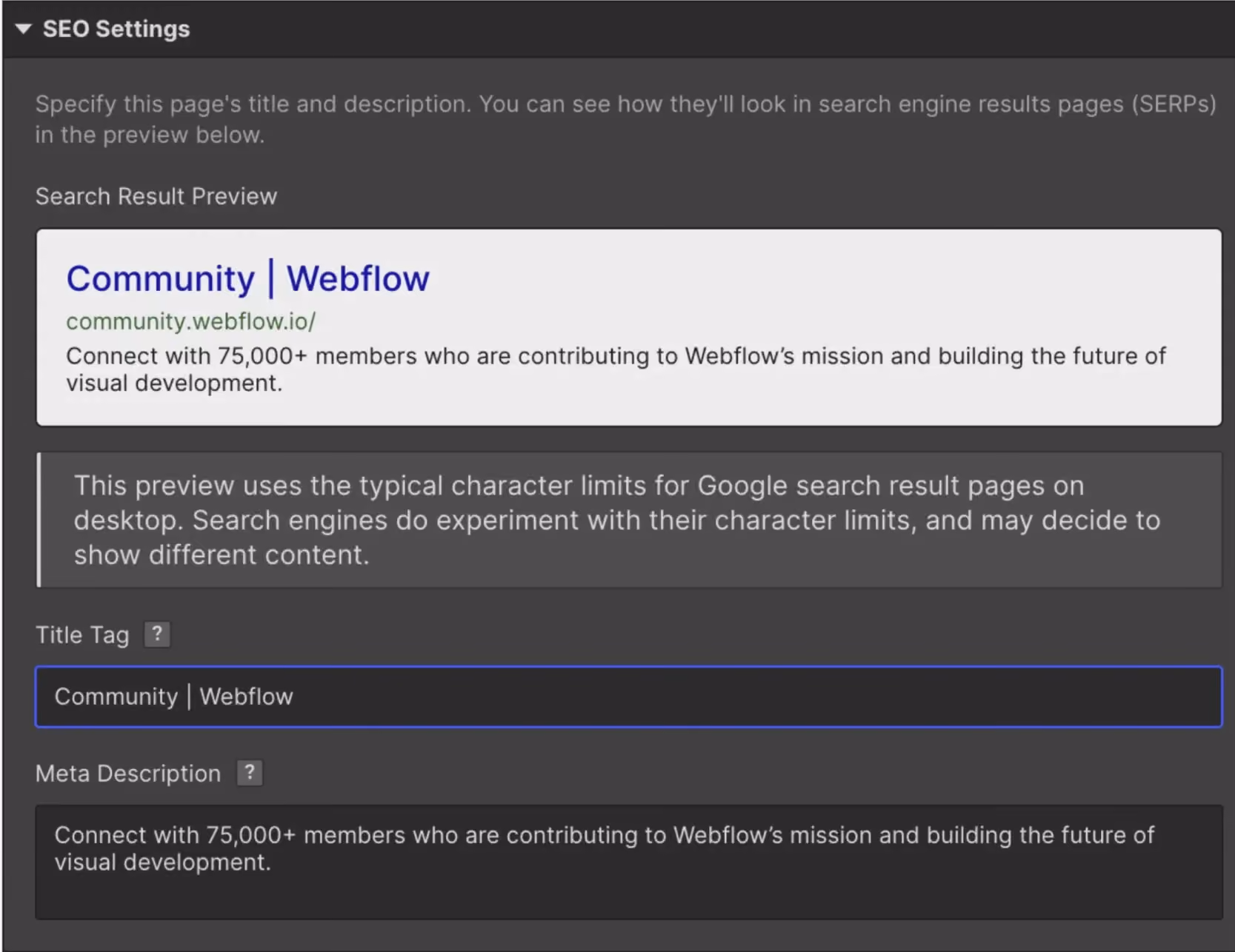The height and width of the screenshot is (952, 1235).
Task: Click the 'Specify this page's title' instructions
Action: point(625,119)
